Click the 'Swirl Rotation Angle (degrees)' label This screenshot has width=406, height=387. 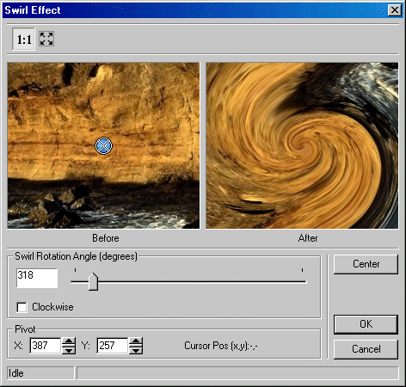[x=77, y=256]
